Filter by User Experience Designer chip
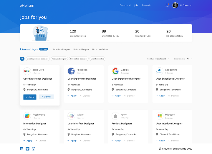This screenshot has width=212, height=154. click(x=38, y=59)
